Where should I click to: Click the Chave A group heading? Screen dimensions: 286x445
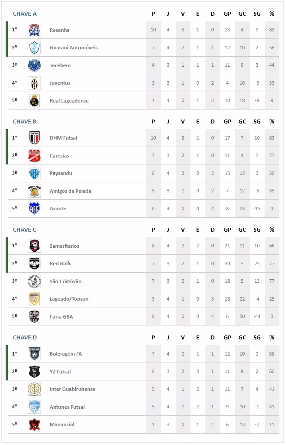pos(25,14)
